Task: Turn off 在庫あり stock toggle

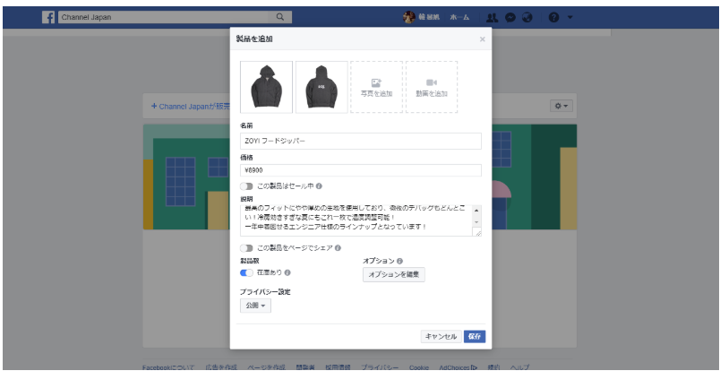Action: click(x=246, y=272)
